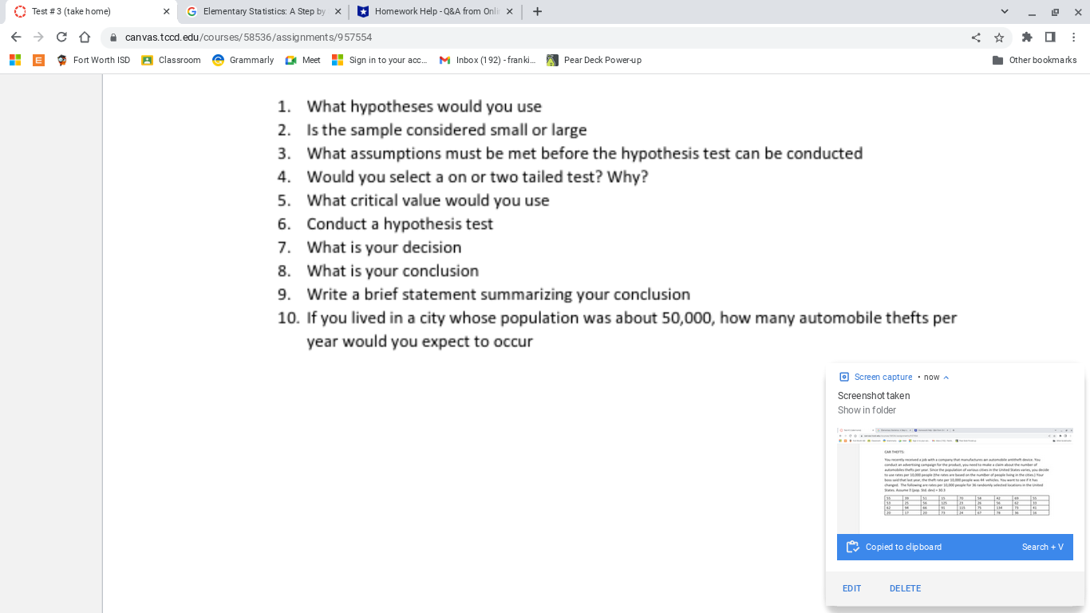Open the tab search chevron dropdown
Image resolution: width=1090 pixels, height=613 pixels.
pyautogui.click(x=1004, y=11)
